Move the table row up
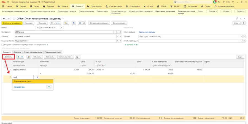The width and height of the screenshot is (248, 124). (18, 57)
